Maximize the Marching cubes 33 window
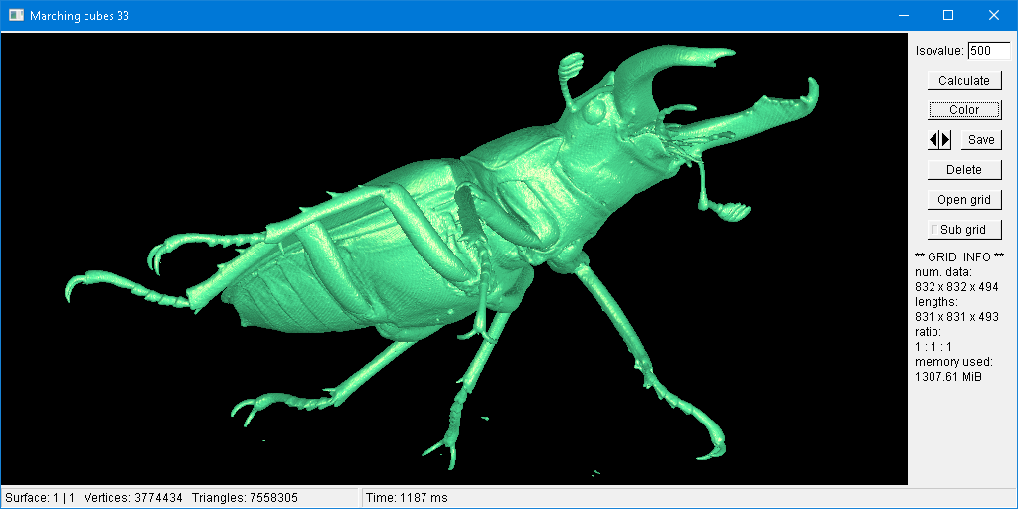This screenshot has width=1018, height=509. 948,16
